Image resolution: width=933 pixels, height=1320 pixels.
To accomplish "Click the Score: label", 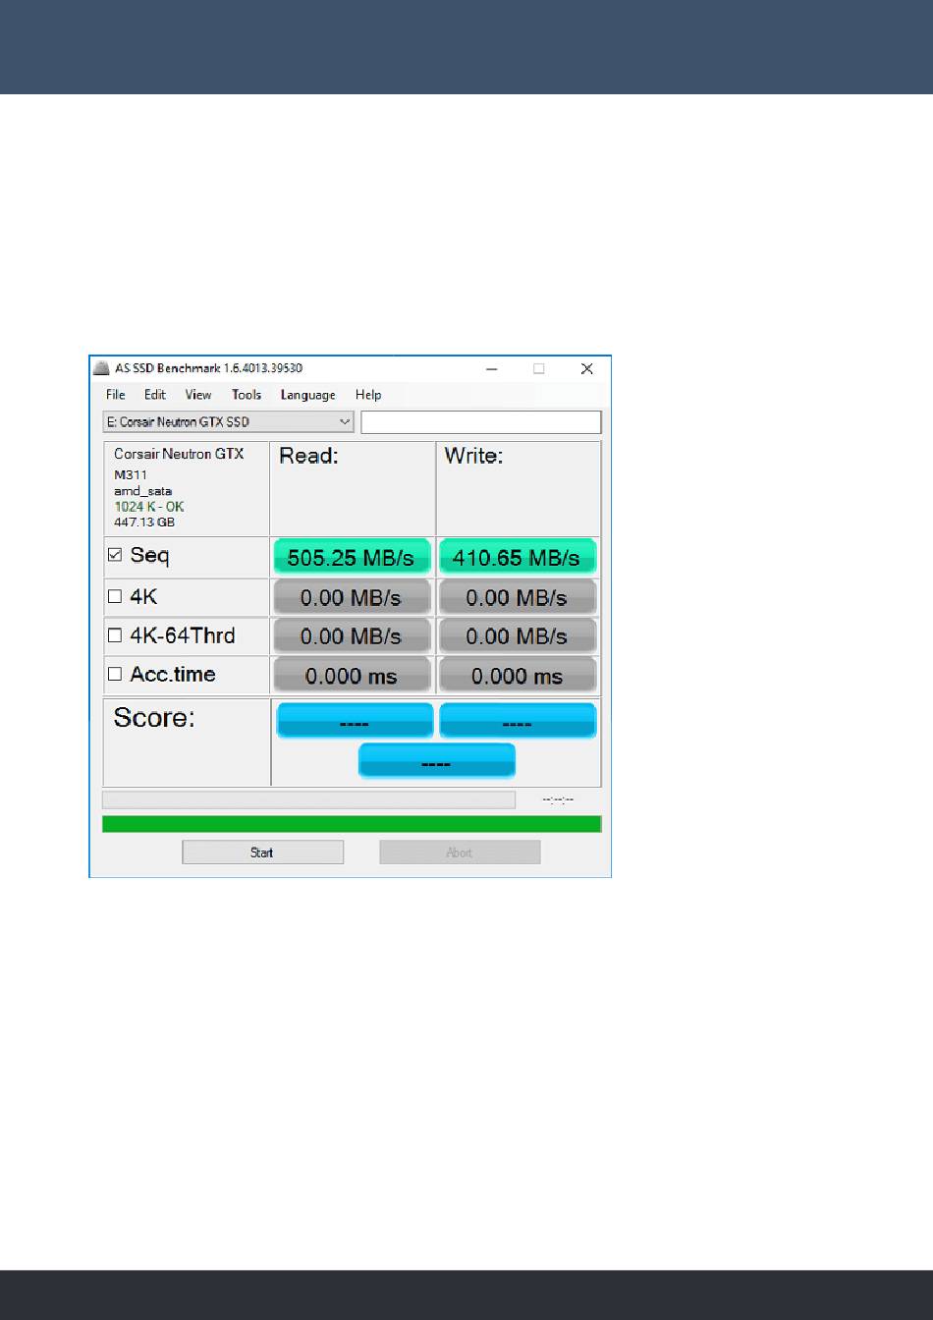I will 154,718.
